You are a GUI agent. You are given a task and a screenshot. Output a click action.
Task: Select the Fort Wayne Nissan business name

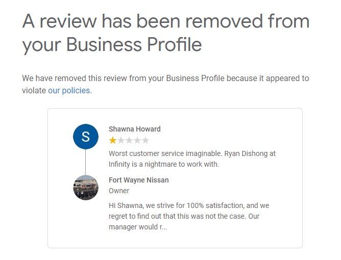pos(138,180)
